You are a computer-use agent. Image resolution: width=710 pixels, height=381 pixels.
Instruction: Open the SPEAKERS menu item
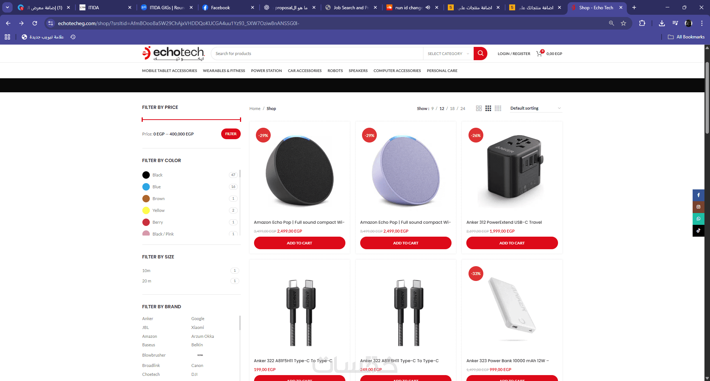click(x=358, y=71)
